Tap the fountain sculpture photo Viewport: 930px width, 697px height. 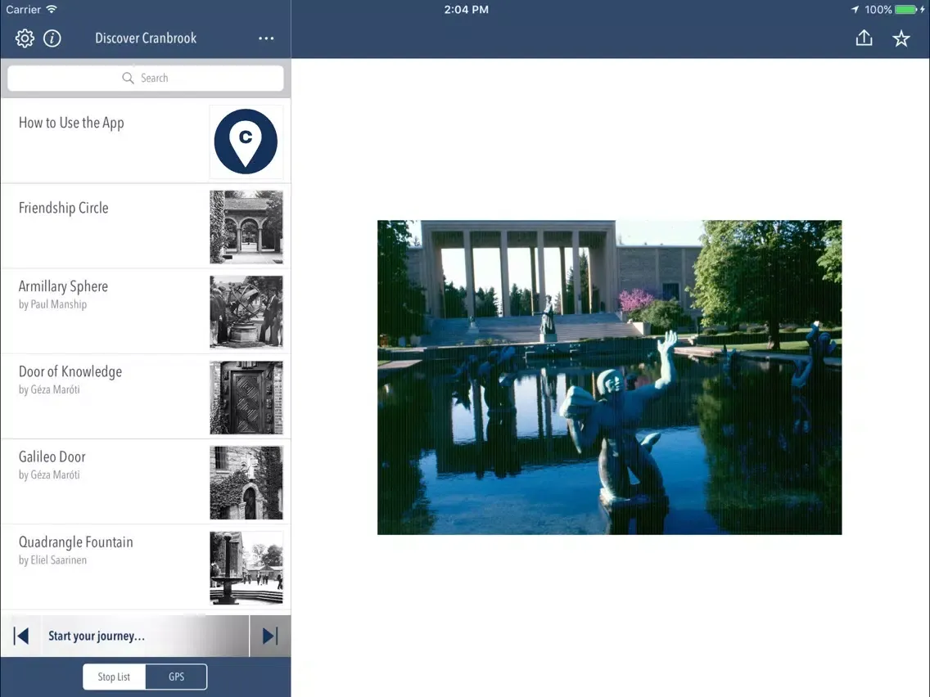pyautogui.click(x=609, y=378)
